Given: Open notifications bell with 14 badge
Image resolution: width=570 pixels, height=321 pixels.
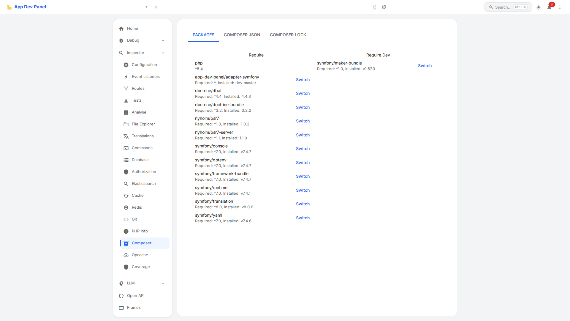Looking at the screenshot, I should pyautogui.click(x=549, y=7).
